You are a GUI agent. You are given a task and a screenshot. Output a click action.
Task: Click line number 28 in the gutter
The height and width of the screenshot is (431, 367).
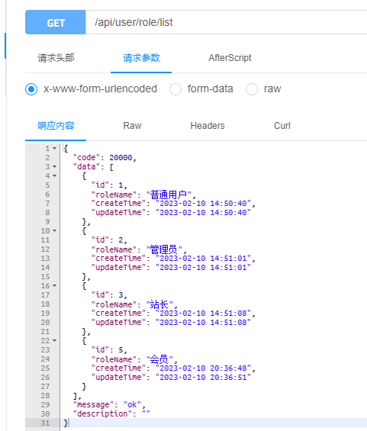(x=45, y=396)
